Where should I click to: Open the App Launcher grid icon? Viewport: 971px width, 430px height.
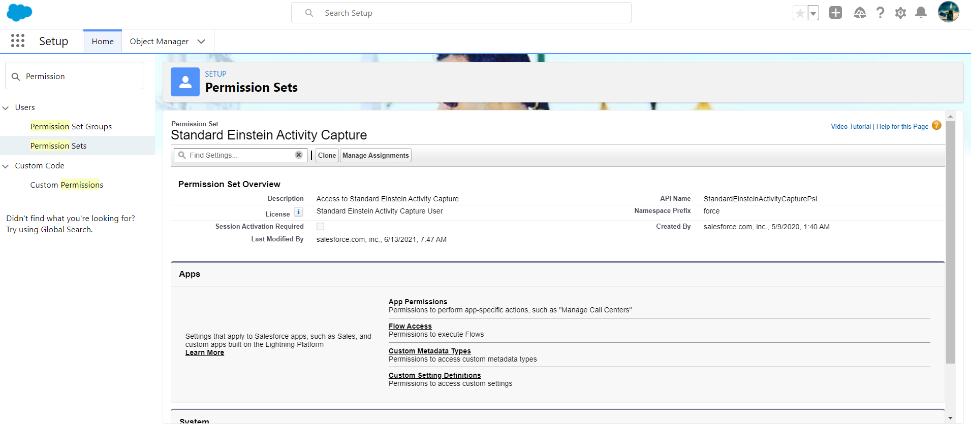click(18, 41)
